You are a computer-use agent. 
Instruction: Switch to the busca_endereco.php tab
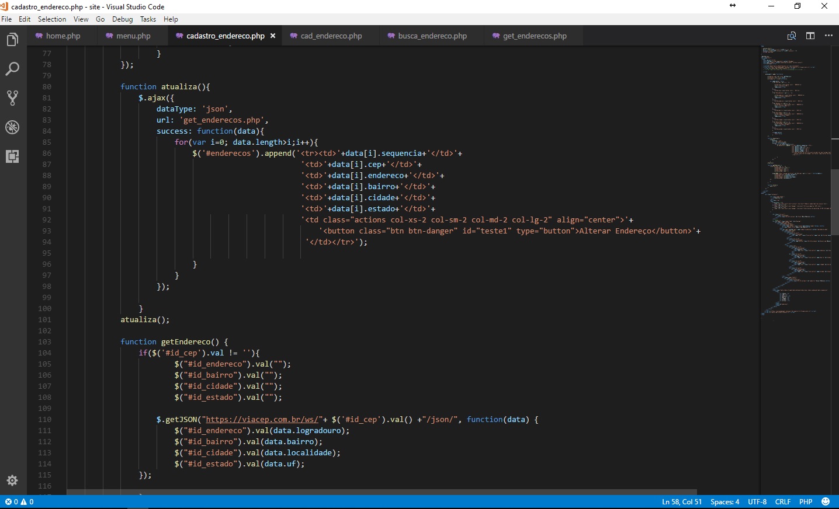coord(432,36)
